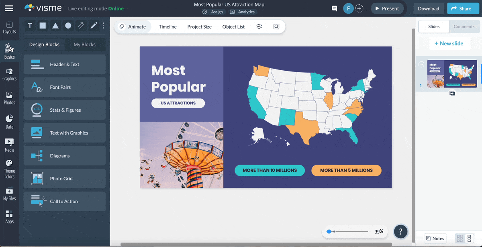Select the slide 1 thumbnail
Image resolution: width=482 pixels, height=247 pixels.
(452, 74)
